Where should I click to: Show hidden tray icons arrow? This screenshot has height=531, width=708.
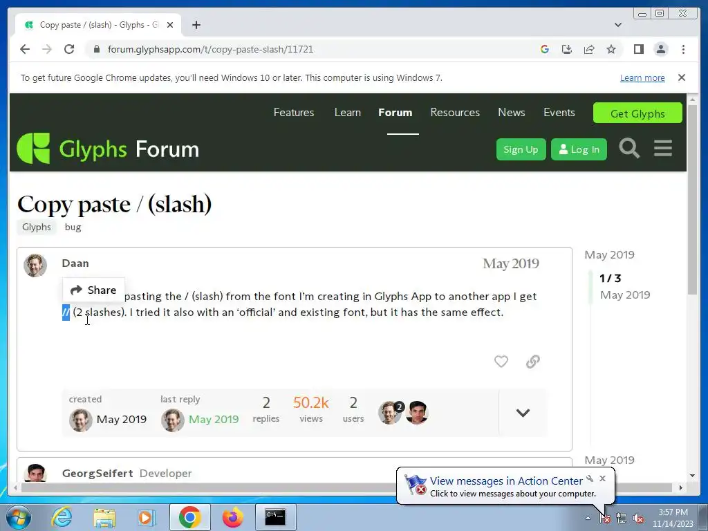click(x=588, y=518)
